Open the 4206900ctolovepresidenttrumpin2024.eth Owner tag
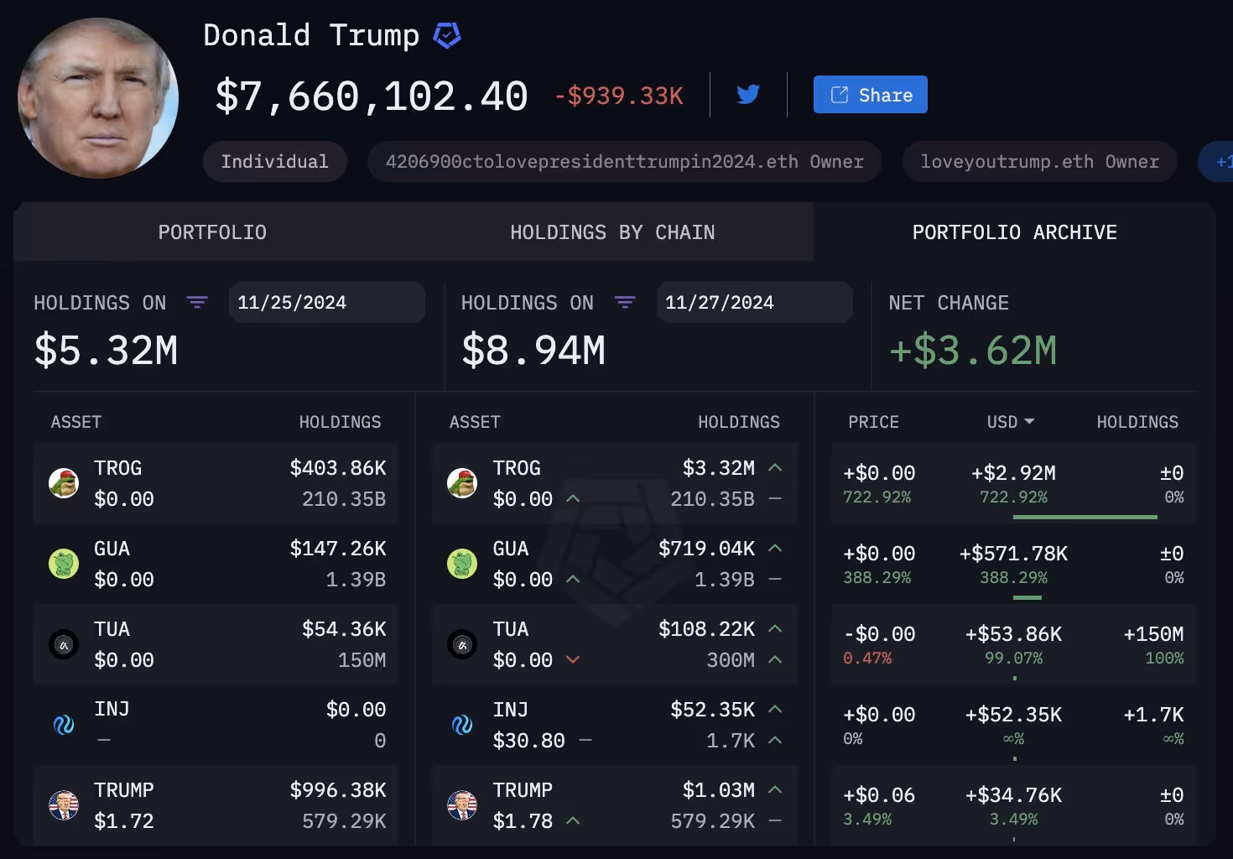 point(624,162)
